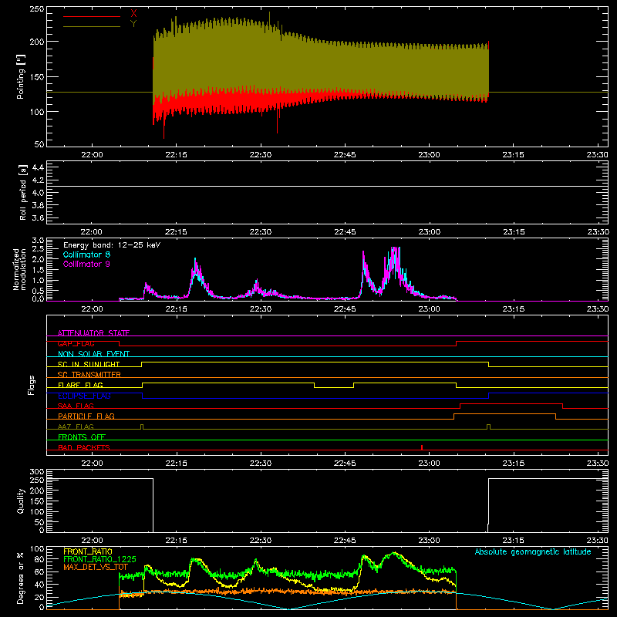Select the ATTENUATOR_STATE flag label
The image size is (617, 617).
click(x=93, y=333)
